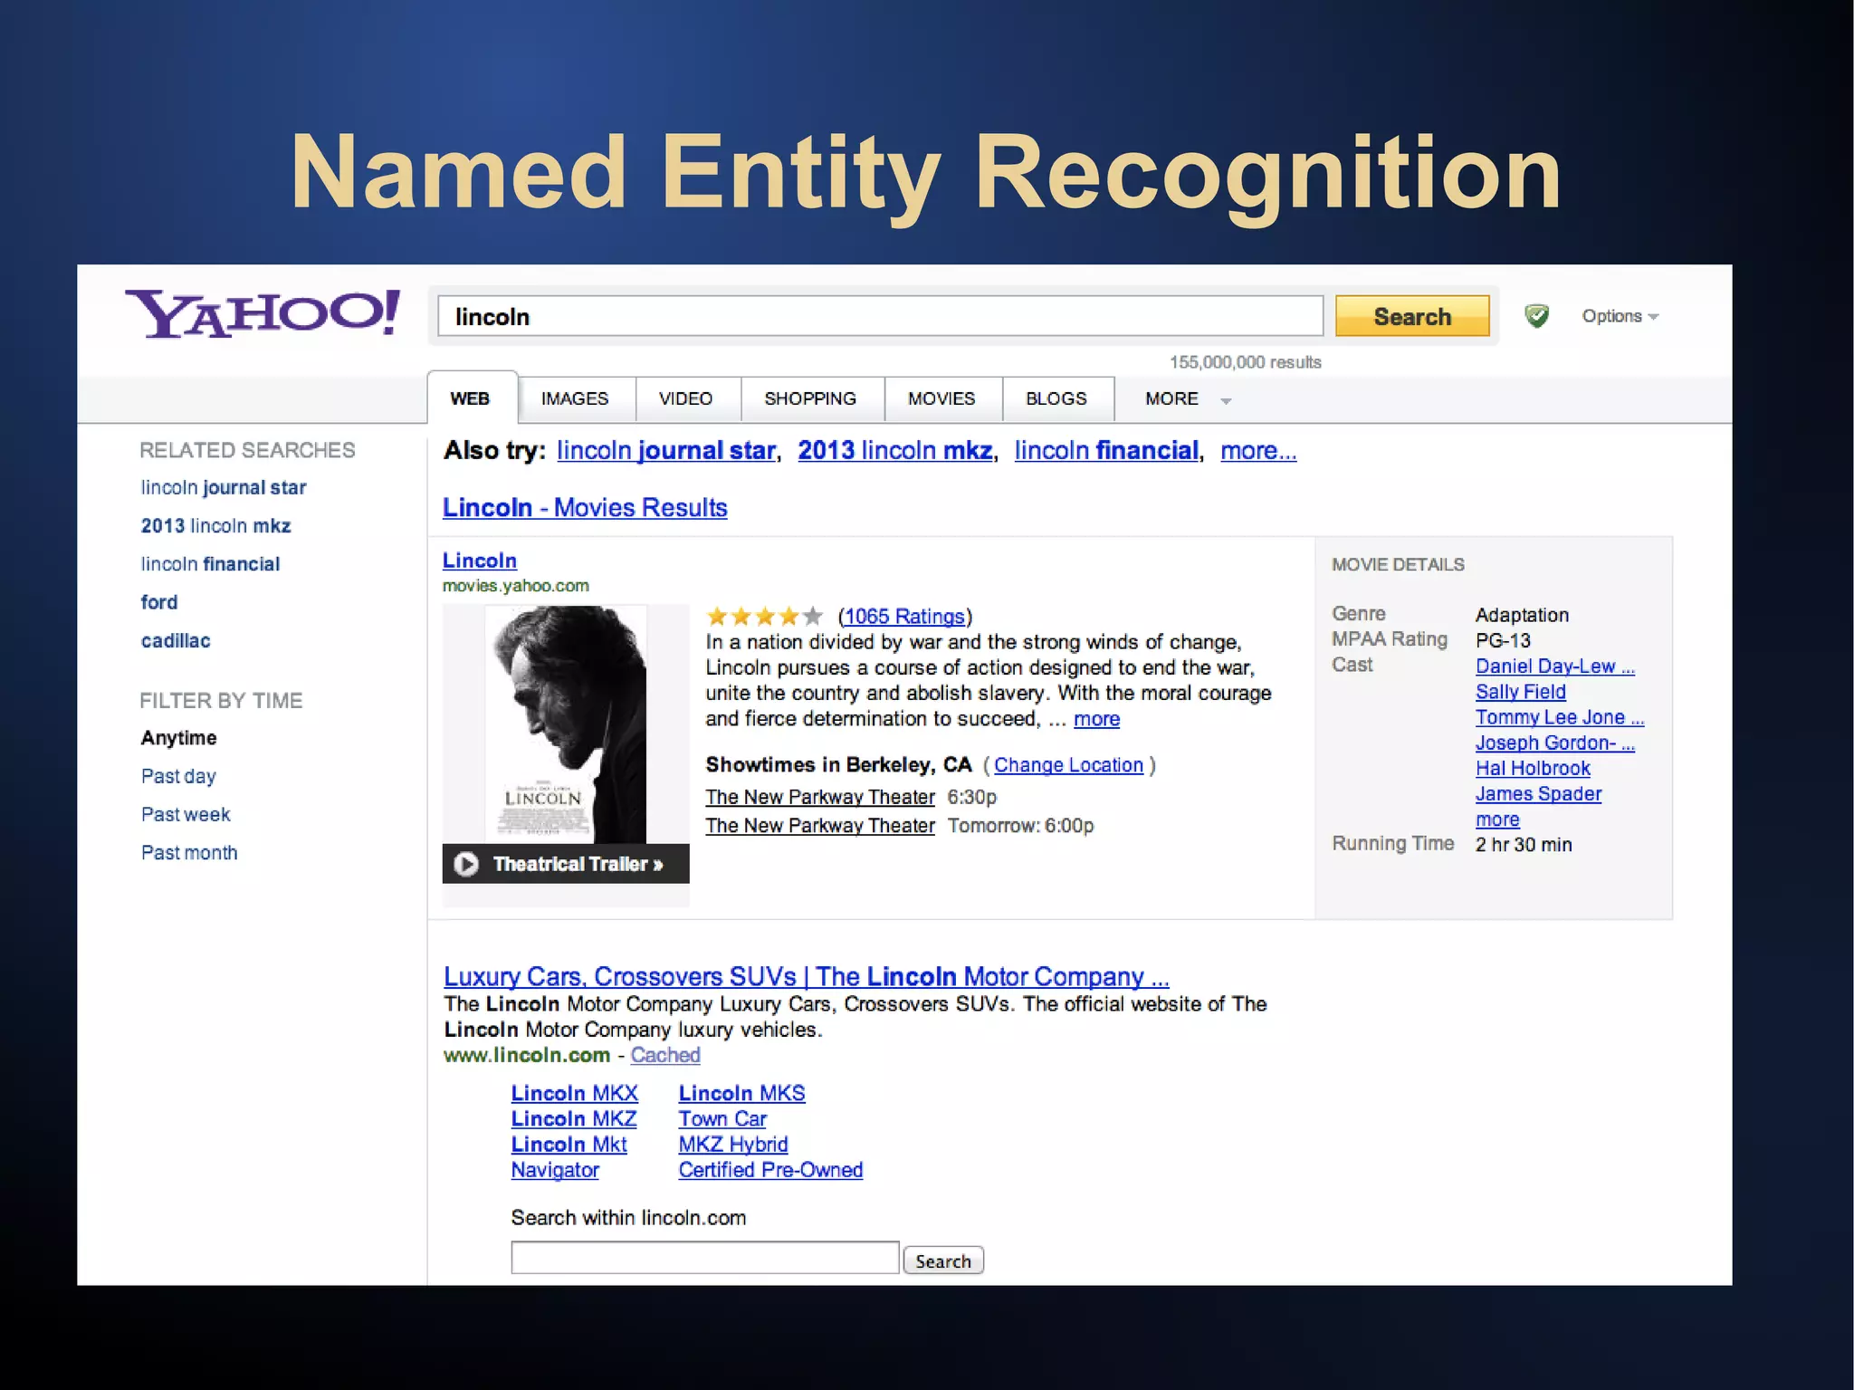Screen dimensions: 1854x1390
Task: Open the Lincoln MKZ sitelink
Action: 574,1119
